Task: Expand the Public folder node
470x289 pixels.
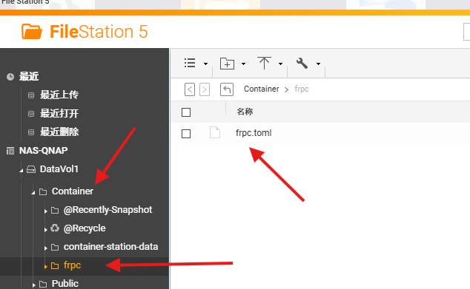Action: point(33,285)
